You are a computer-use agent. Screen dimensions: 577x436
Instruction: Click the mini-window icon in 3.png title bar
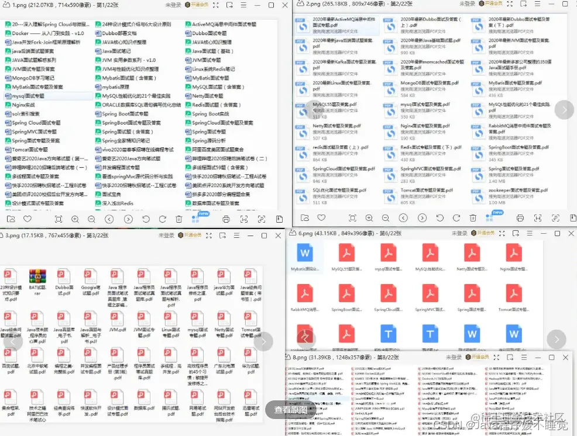click(x=222, y=236)
